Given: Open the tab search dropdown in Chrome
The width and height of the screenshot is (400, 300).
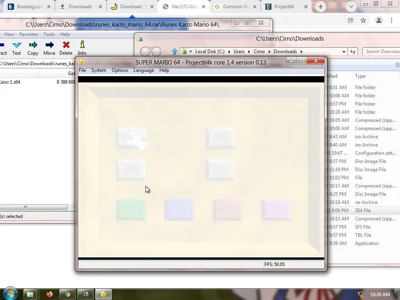Looking at the screenshot, I should click(x=351, y=7).
